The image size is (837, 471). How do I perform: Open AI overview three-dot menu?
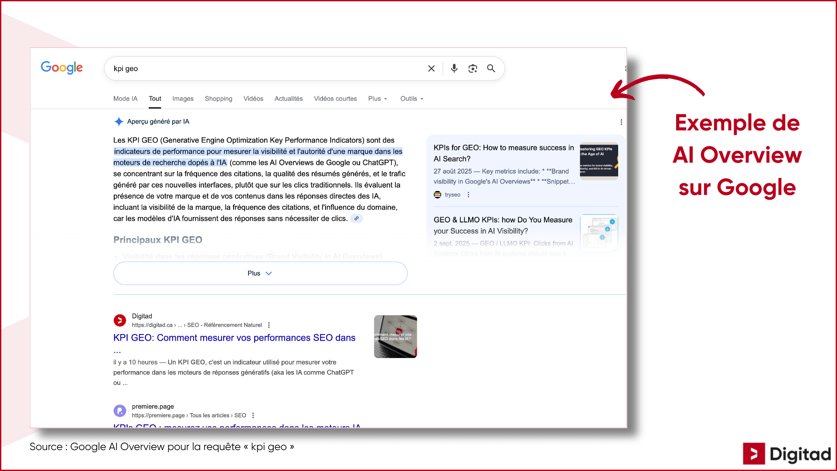[621, 122]
